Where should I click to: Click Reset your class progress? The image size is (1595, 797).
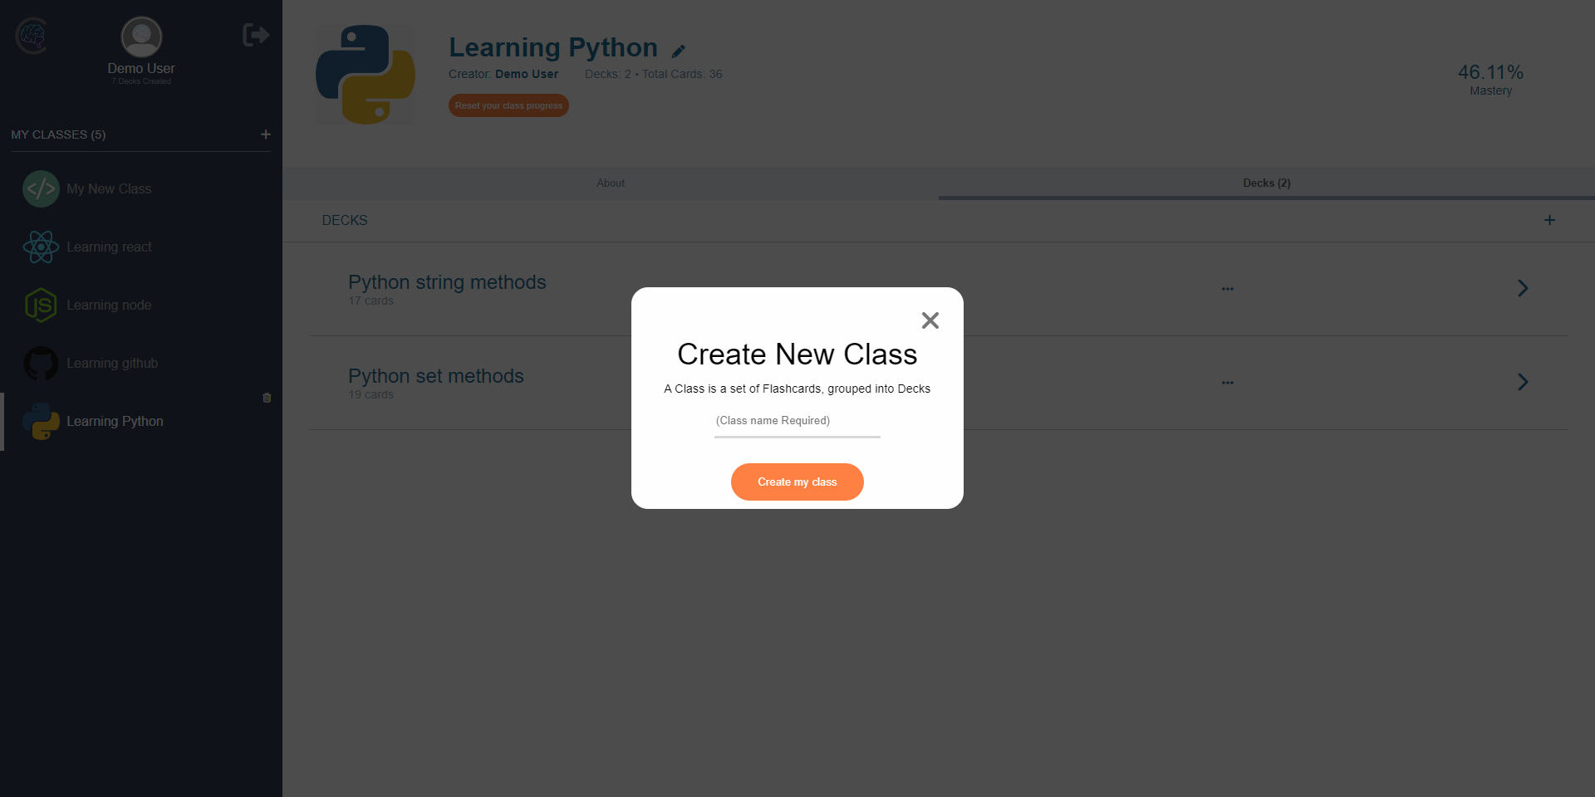click(x=508, y=105)
